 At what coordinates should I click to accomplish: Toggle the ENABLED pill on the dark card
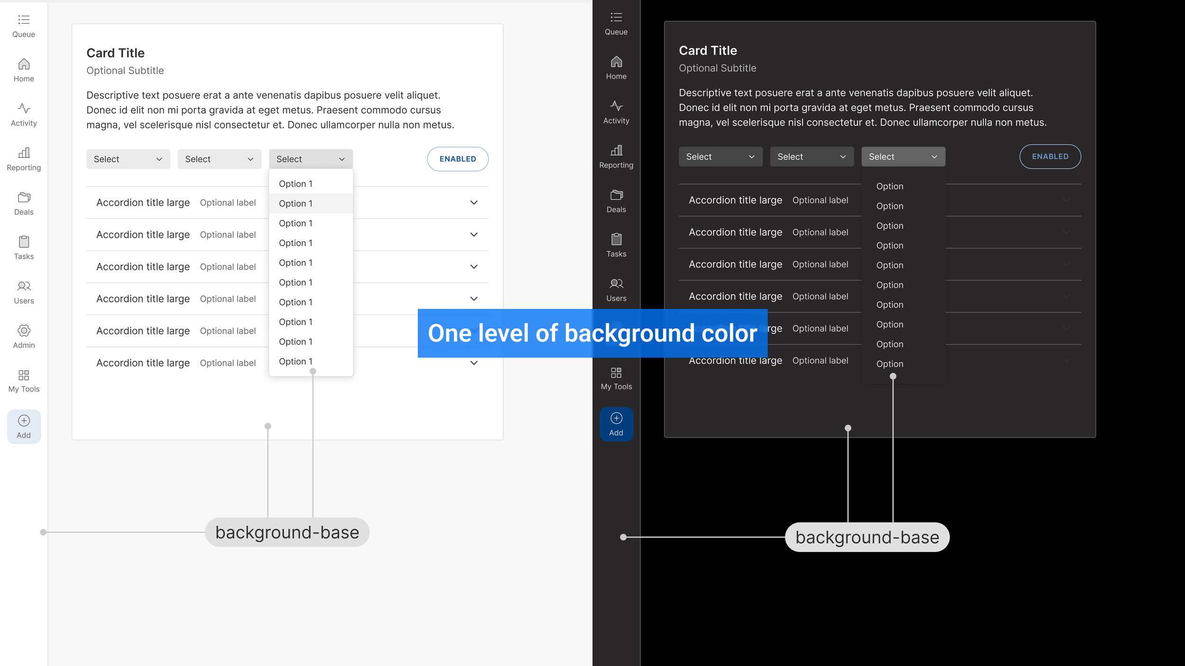1050,157
